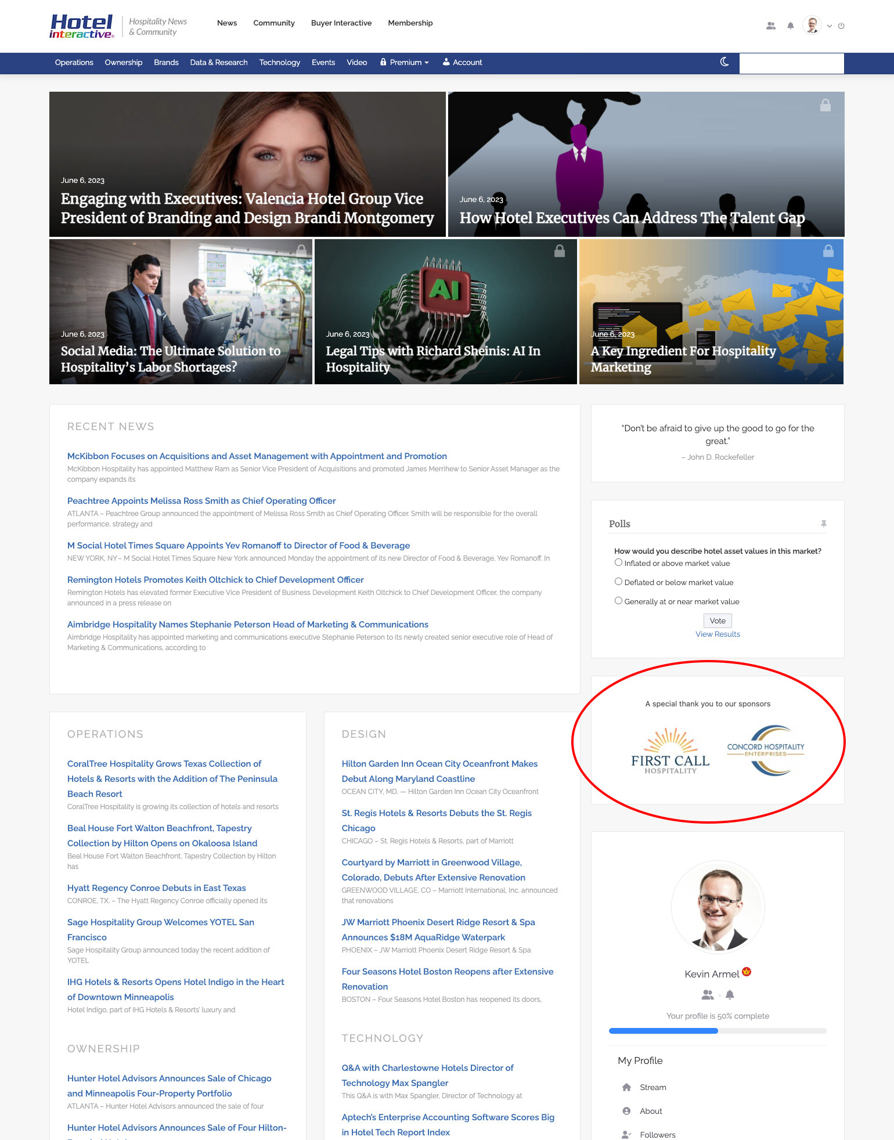Open Brandi Montgomery featured article image
The width and height of the screenshot is (894, 1140).
(x=247, y=164)
